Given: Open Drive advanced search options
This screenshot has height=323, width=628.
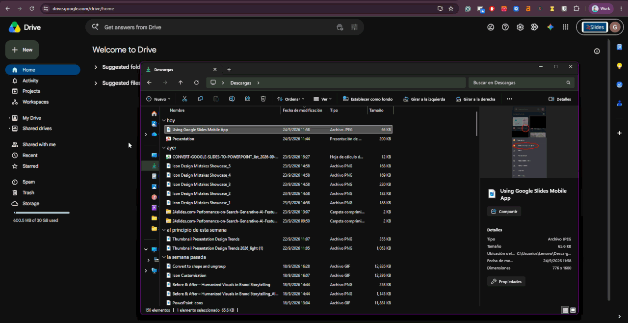Looking at the screenshot, I should coord(354,27).
